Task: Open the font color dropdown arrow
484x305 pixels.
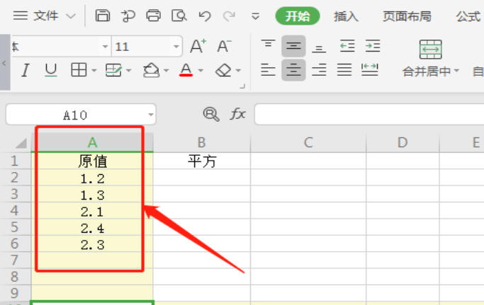Action: pos(201,71)
